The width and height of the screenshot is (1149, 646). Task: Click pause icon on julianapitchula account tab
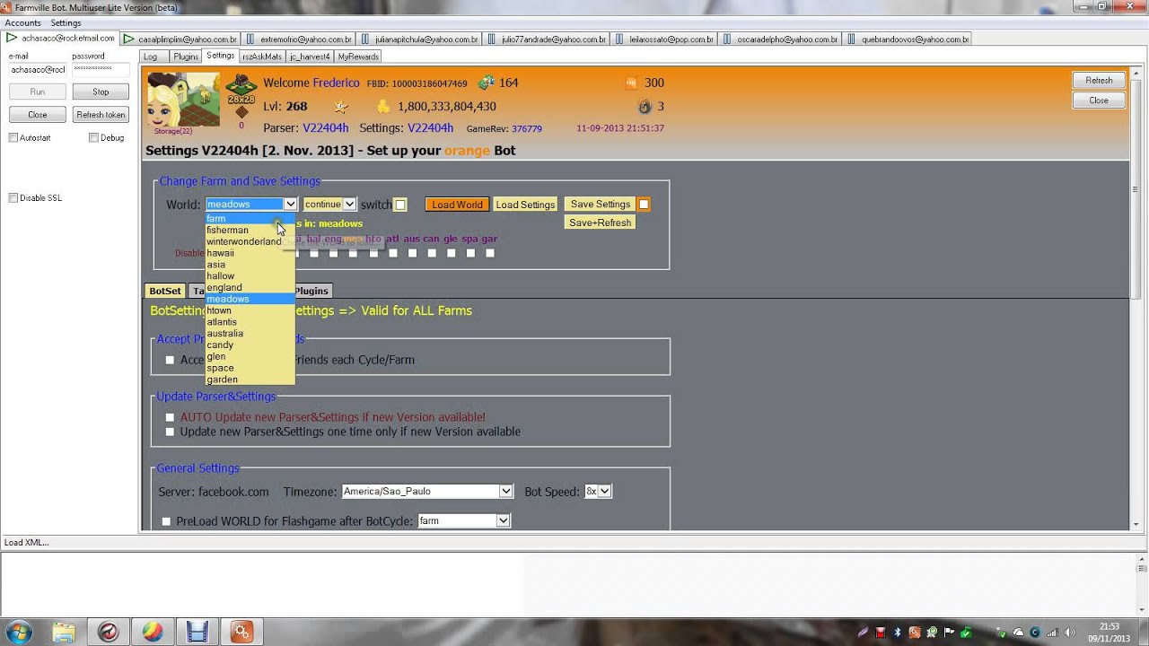tap(365, 39)
